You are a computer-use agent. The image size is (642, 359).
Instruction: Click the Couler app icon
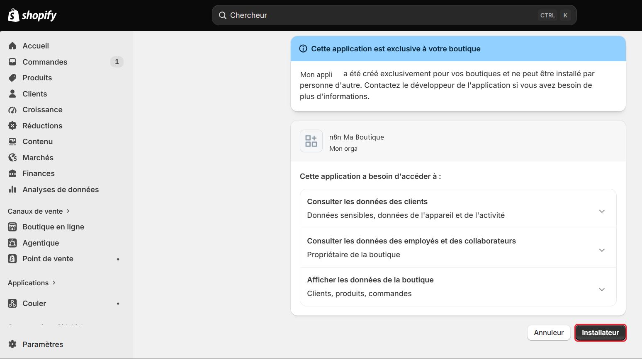point(12,304)
